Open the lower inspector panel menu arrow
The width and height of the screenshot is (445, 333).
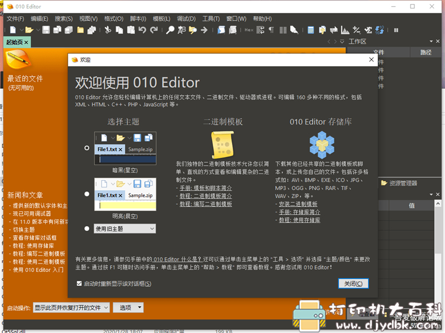point(431,195)
